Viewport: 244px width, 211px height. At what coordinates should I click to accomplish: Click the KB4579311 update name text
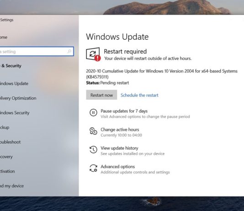(x=162, y=74)
